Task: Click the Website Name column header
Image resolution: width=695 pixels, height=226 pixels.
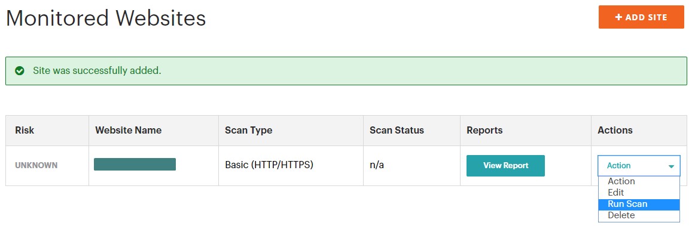Action: [128, 130]
